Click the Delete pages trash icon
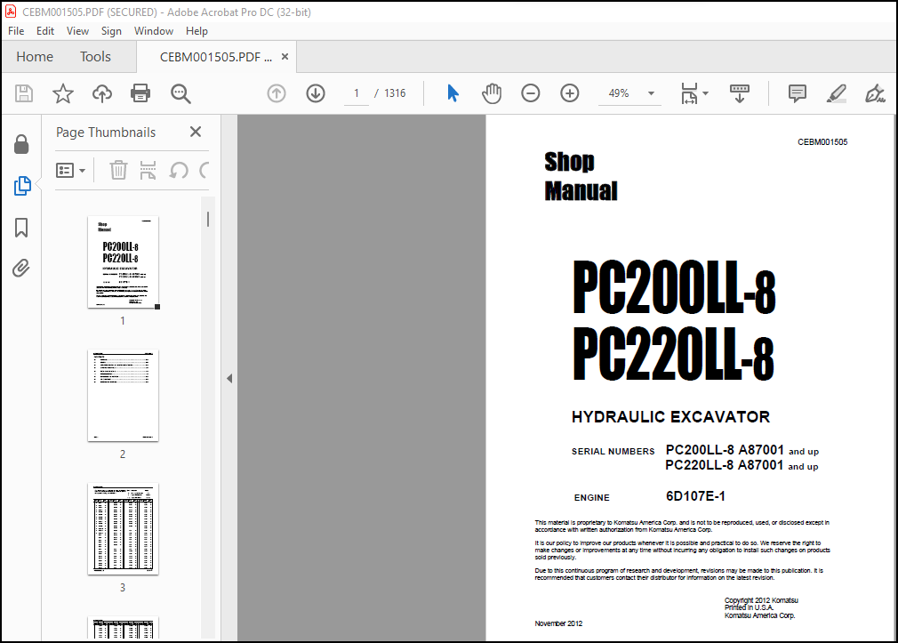Viewport: 898px width, 643px height. 118,170
